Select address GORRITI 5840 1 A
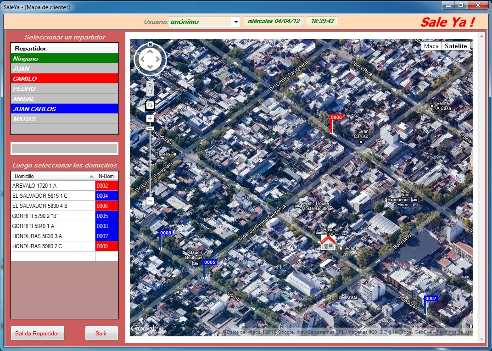Screen dimensions: 492x351 (53, 226)
